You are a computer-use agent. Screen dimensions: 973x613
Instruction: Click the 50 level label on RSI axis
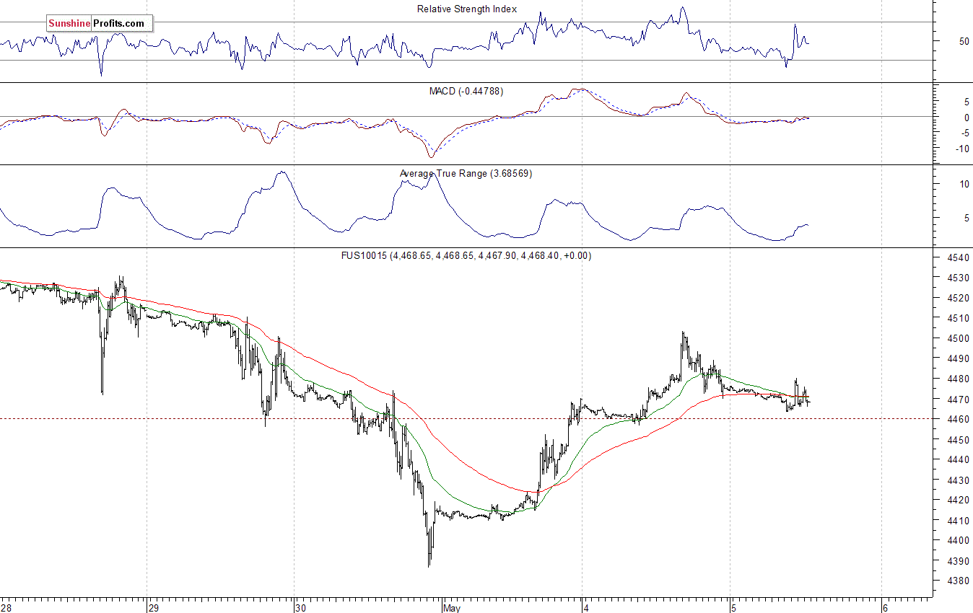(x=964, y=42)
